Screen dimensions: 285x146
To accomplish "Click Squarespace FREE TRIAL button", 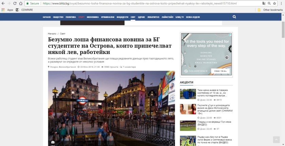I will (x=219, y=71).
